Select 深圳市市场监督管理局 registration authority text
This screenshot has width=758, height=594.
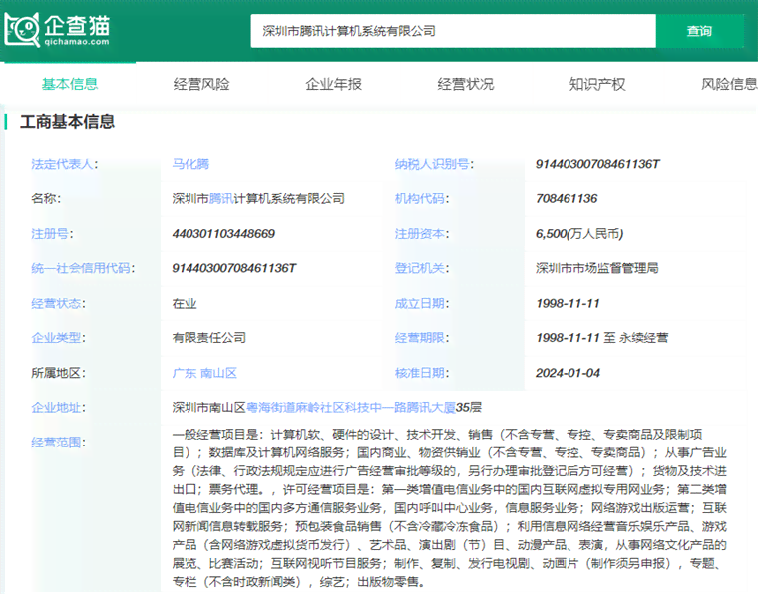[597, 268]
